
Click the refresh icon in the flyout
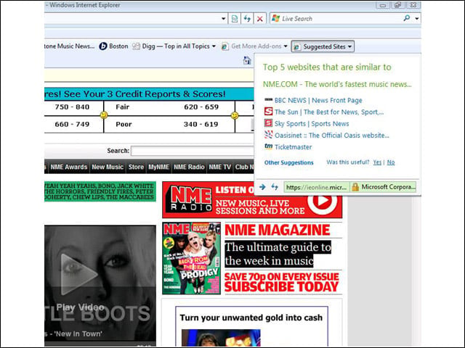pos(275,187)
